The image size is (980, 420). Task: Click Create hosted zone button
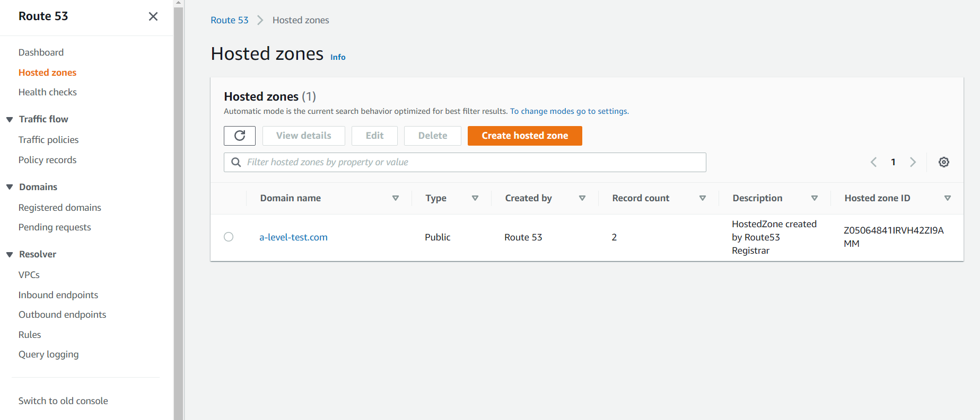(x=524, y=136)
